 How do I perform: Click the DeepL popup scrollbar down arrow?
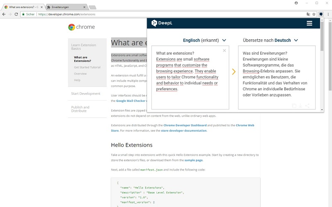[322, 110]
